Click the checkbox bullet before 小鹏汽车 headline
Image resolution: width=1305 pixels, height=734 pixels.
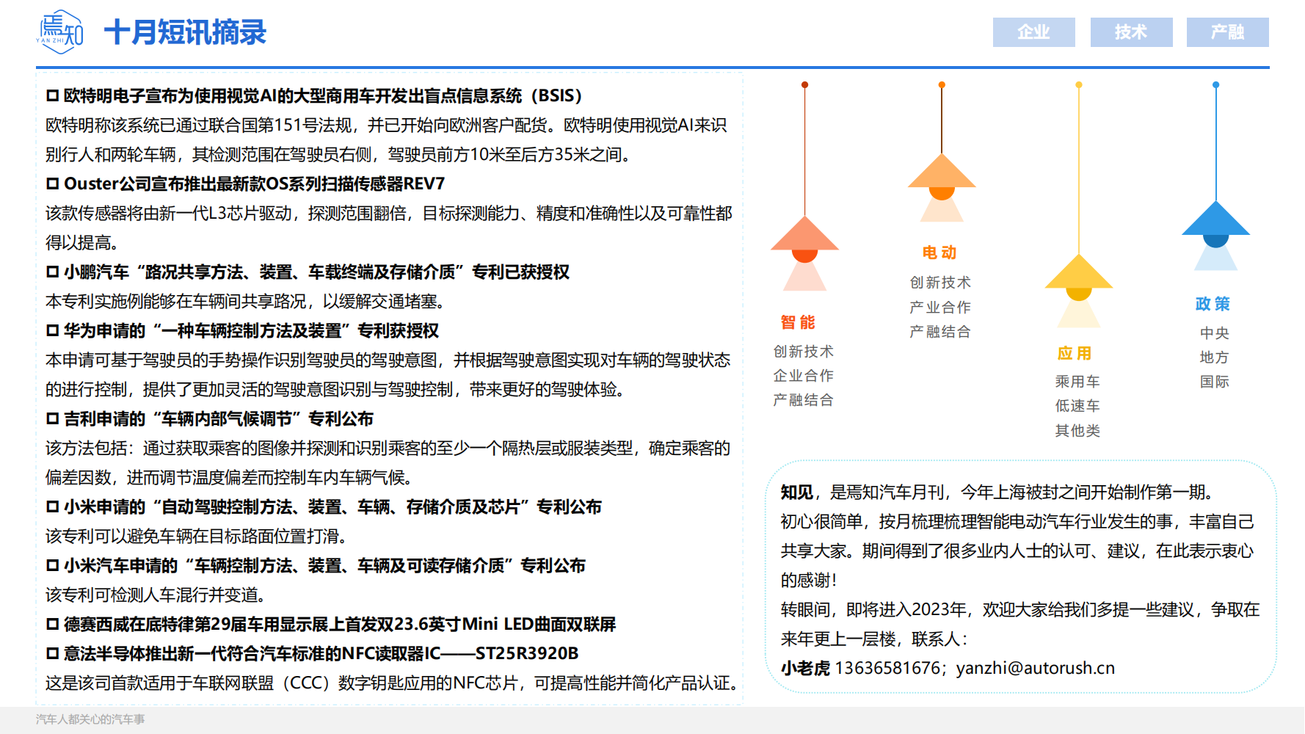point(52,272)
